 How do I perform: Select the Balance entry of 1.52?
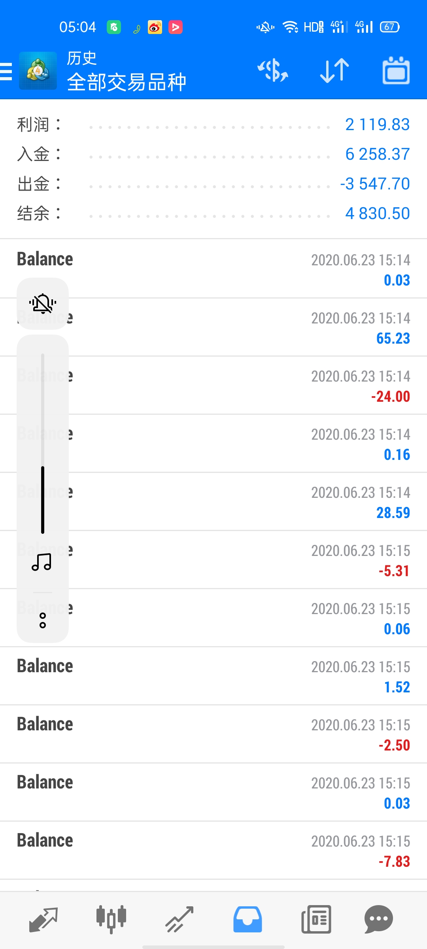(x=213, y=676)
